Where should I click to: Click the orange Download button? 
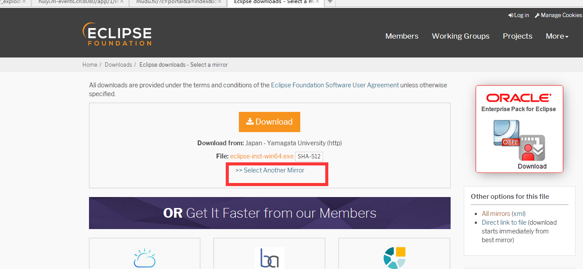coord(270,122)
